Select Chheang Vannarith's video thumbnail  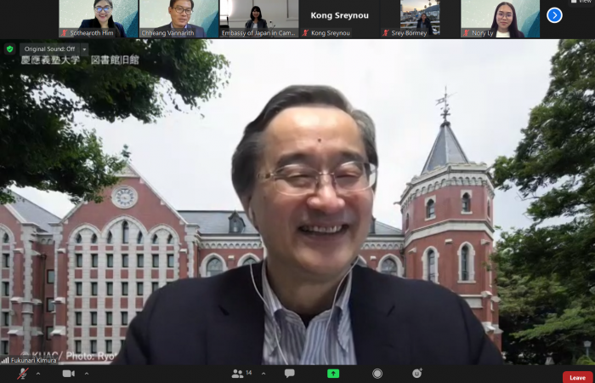pyautogui.click(x=178, y=19)
